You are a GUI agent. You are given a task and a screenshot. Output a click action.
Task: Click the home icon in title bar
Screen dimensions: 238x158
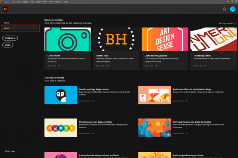tap(6, 2)
